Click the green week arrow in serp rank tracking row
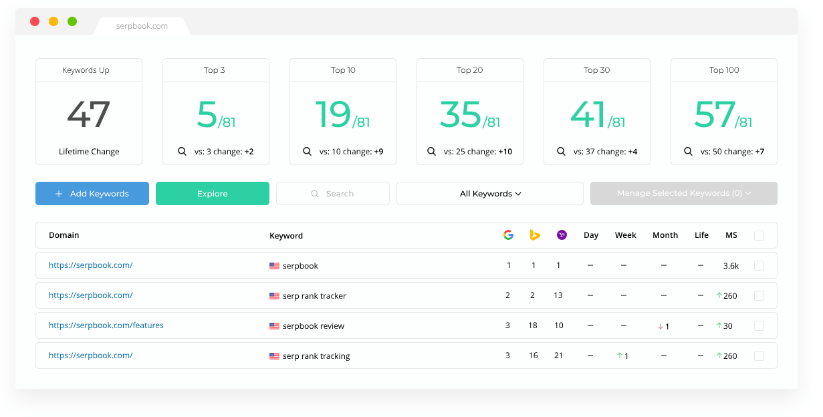 pyautogui.click(x=620, y=356)
